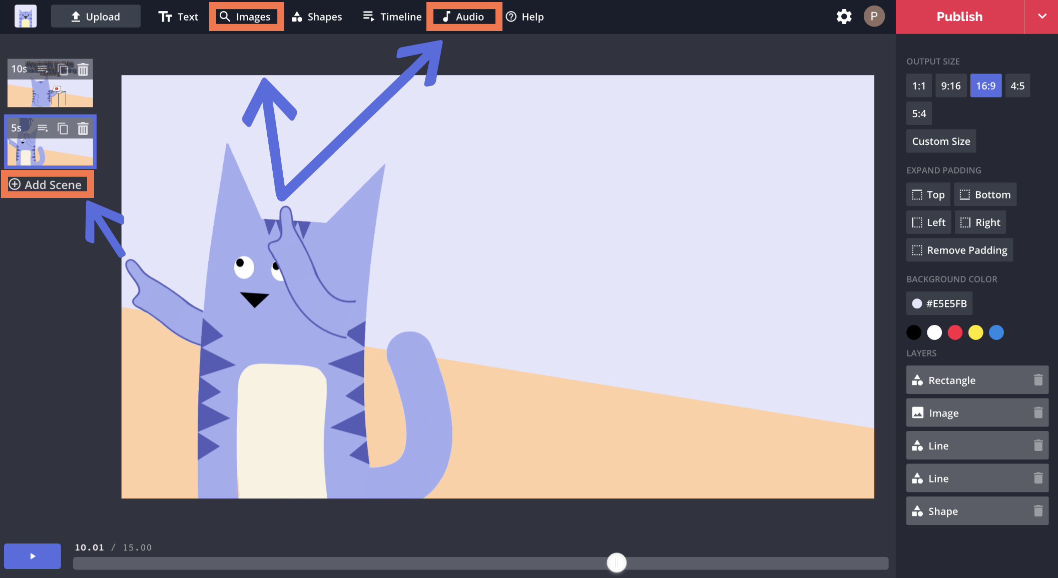
Task: Duplicate the 5s scene using copy icon
Action: pos(63,128)
